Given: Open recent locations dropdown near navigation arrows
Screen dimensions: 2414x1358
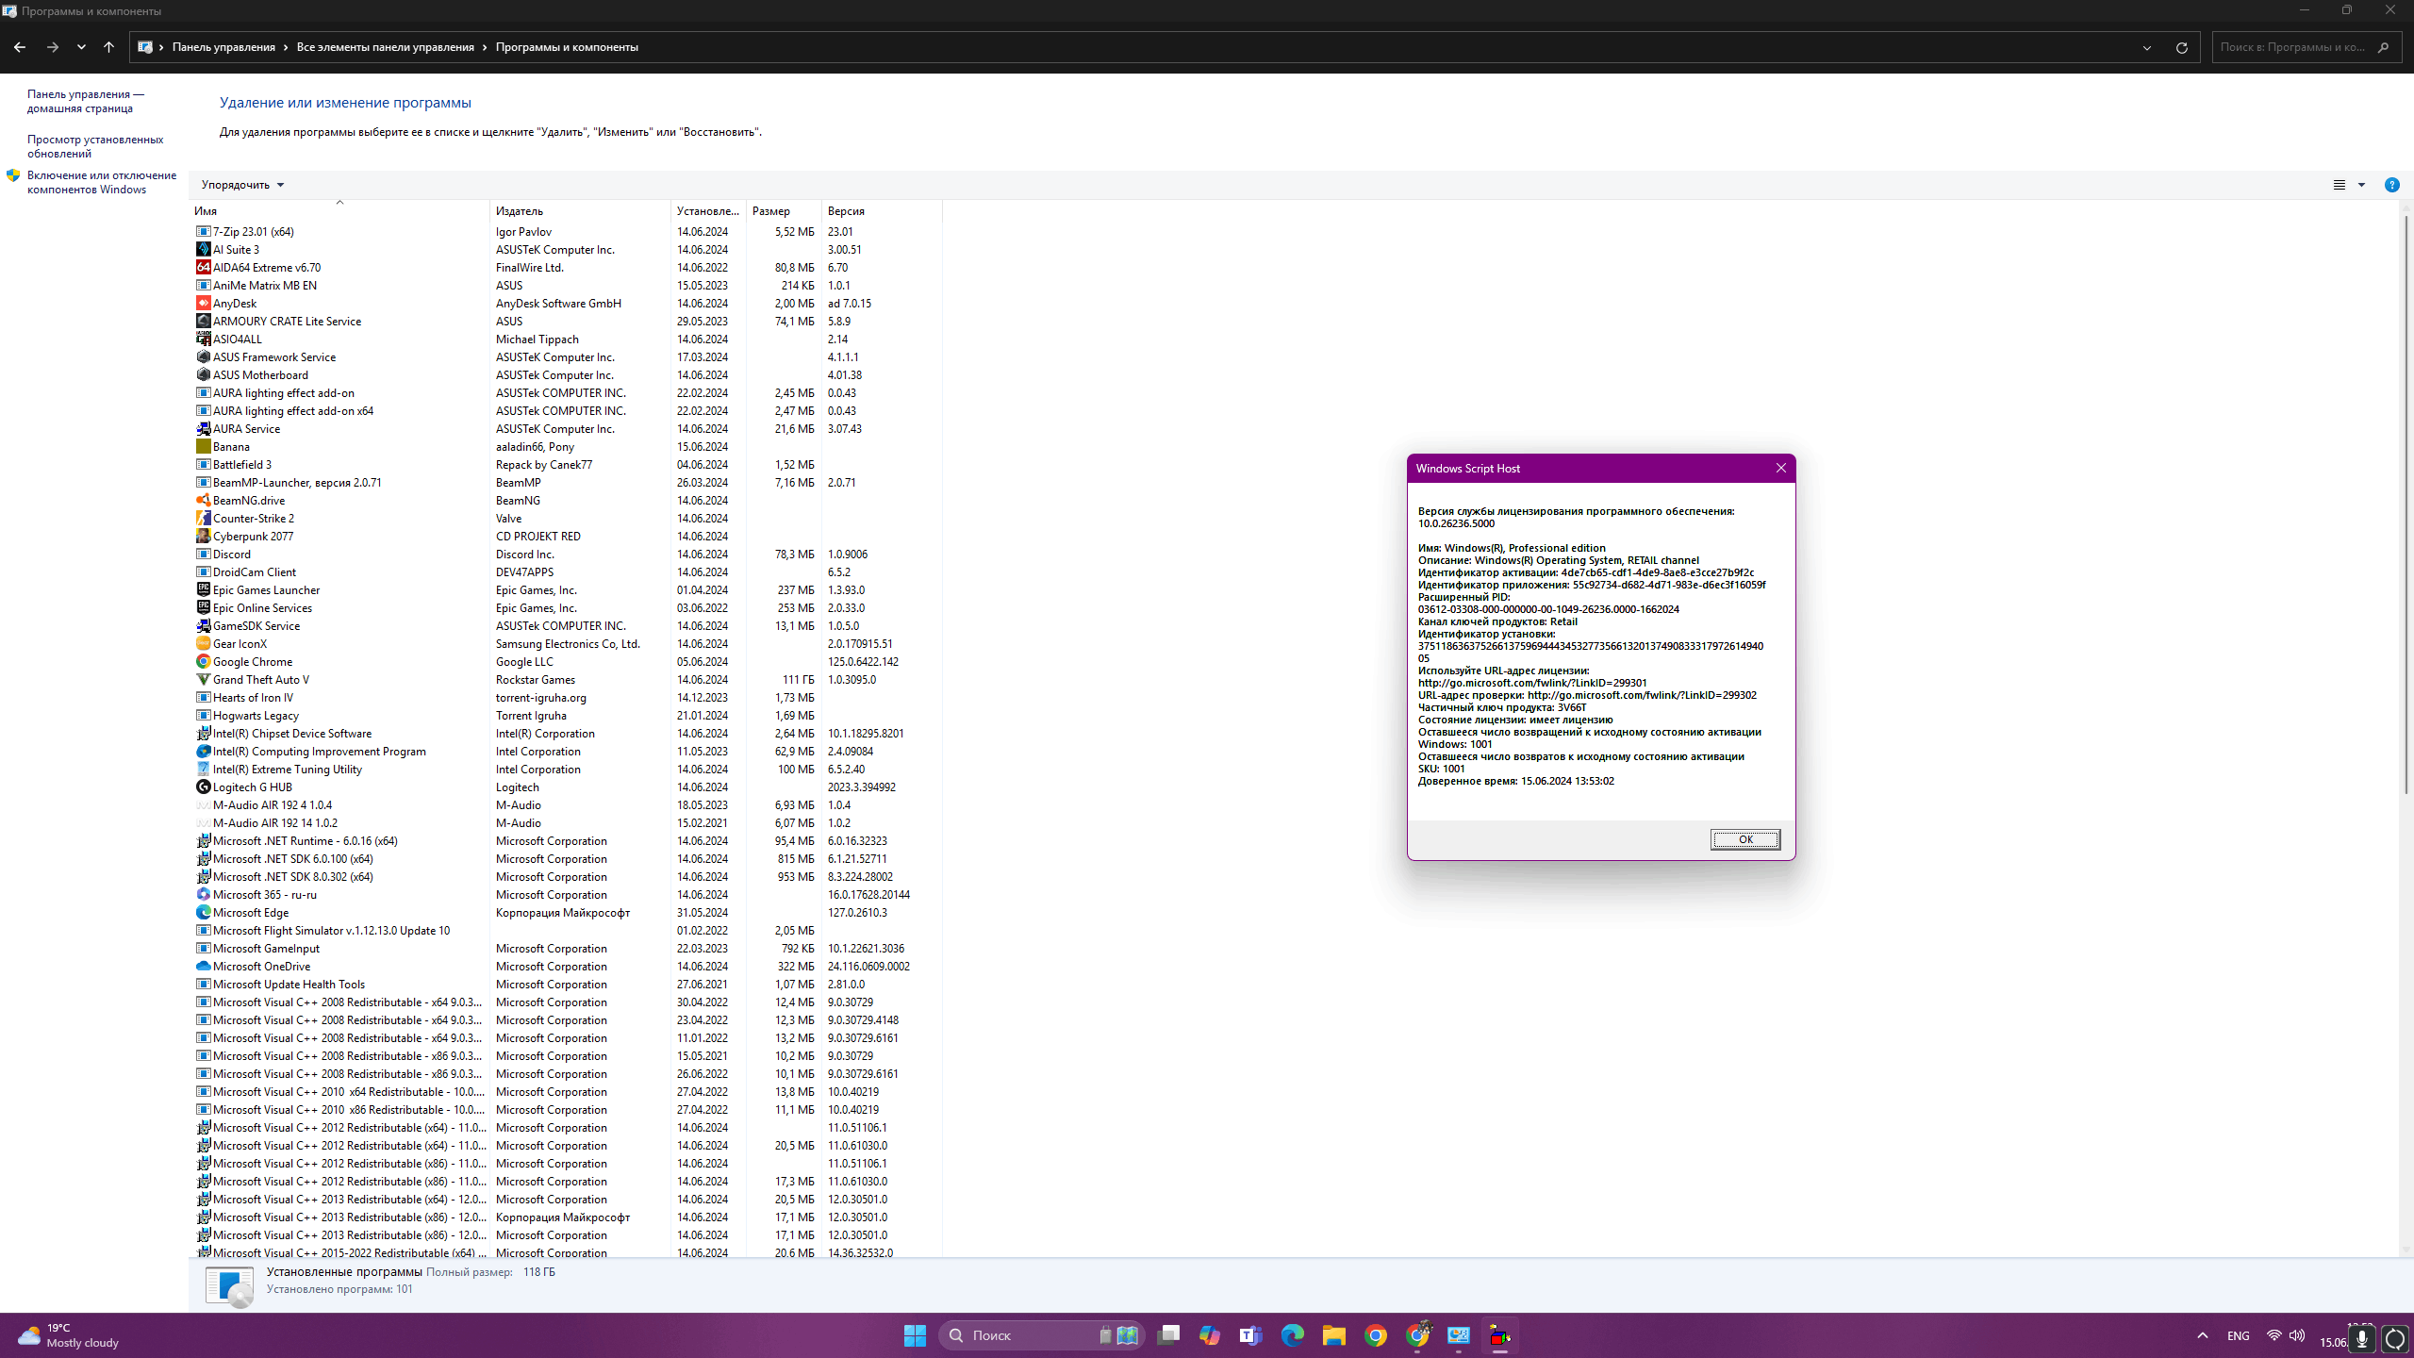Looking at the screenshot, I should [81, 47].
